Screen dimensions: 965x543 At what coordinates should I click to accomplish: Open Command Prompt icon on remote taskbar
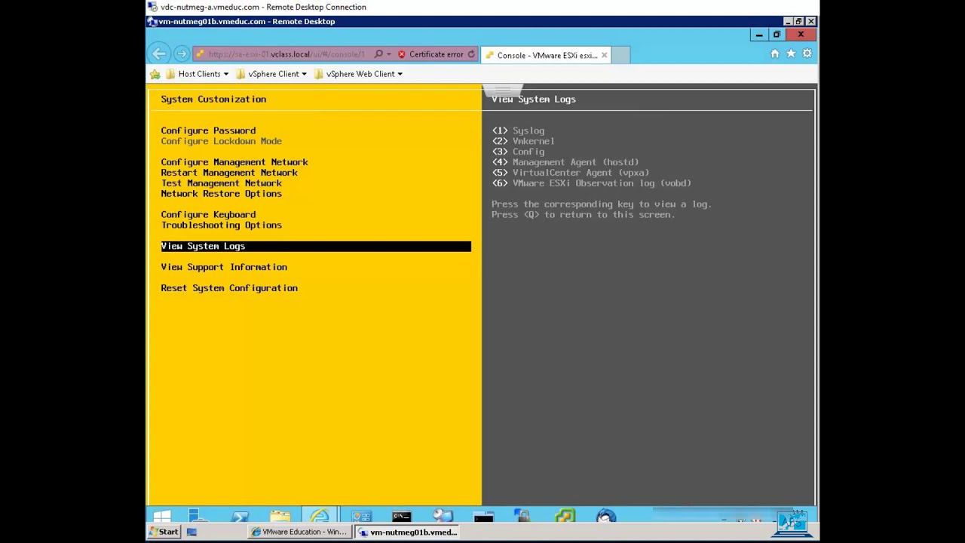[x=402, y=517]
